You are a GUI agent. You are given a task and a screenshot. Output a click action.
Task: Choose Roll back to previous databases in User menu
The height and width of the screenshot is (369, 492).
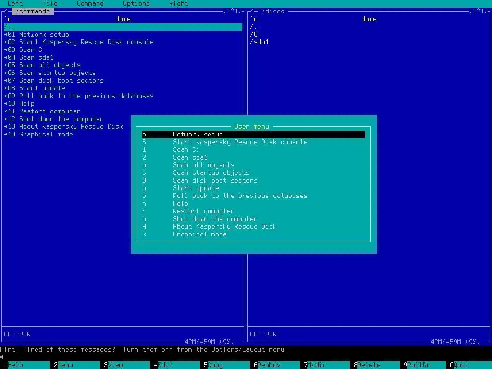tap(254, 196)
